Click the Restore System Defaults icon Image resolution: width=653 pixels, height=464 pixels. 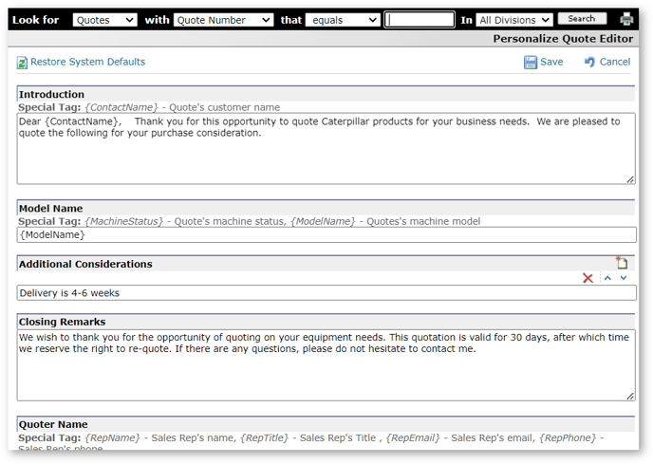(23, 63)
